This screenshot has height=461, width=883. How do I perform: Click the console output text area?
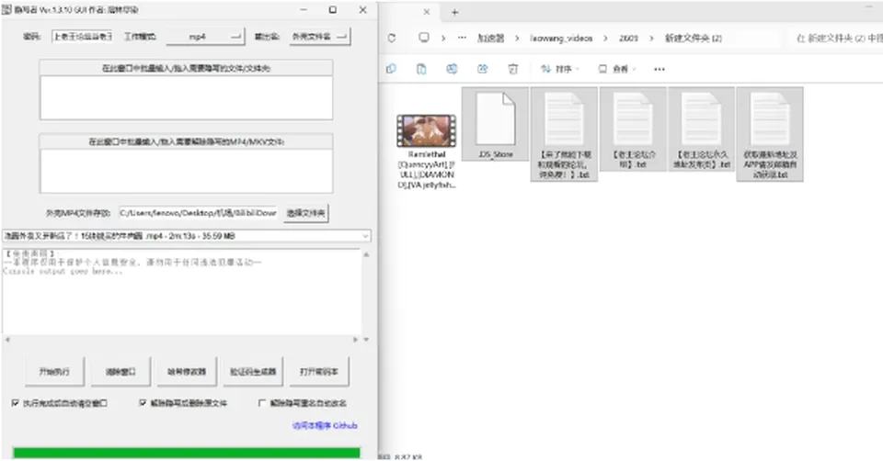click(182, 292)
